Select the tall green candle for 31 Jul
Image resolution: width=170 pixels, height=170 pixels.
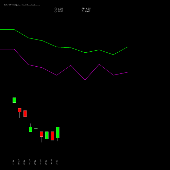point(58,132)
